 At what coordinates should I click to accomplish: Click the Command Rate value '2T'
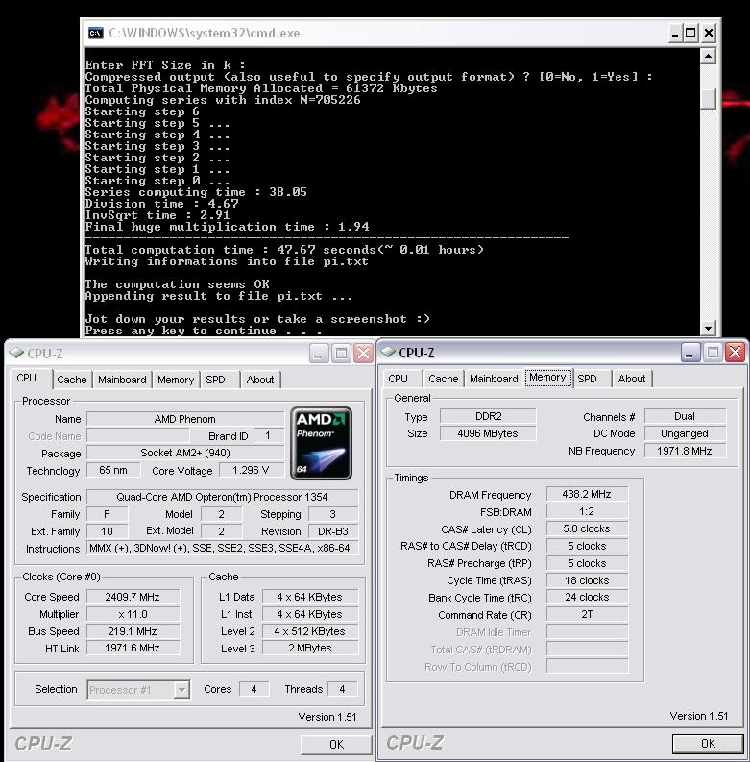pyautogui.click(x=587, y=614)
